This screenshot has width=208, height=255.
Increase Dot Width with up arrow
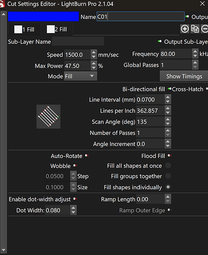73,208
